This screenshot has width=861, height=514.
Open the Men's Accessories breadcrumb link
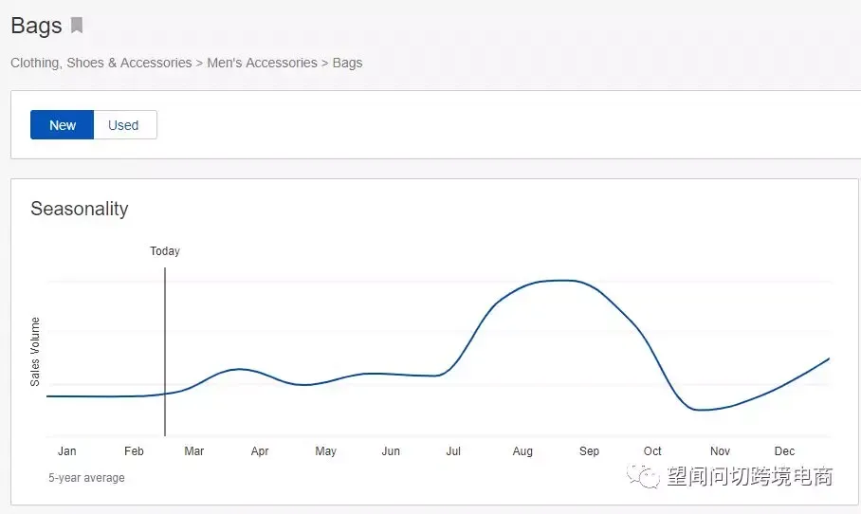tap(262, 64)
